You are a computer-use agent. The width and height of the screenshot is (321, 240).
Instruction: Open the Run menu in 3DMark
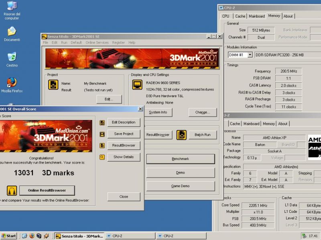click(64, 42)
